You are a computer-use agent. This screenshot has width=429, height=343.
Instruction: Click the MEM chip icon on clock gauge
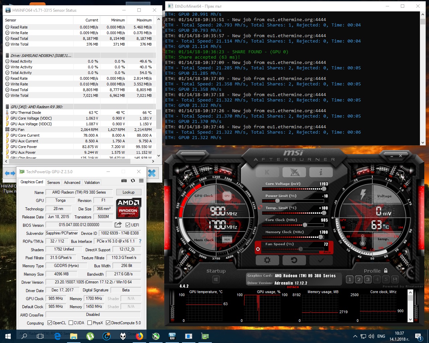(x=227, y=239)
